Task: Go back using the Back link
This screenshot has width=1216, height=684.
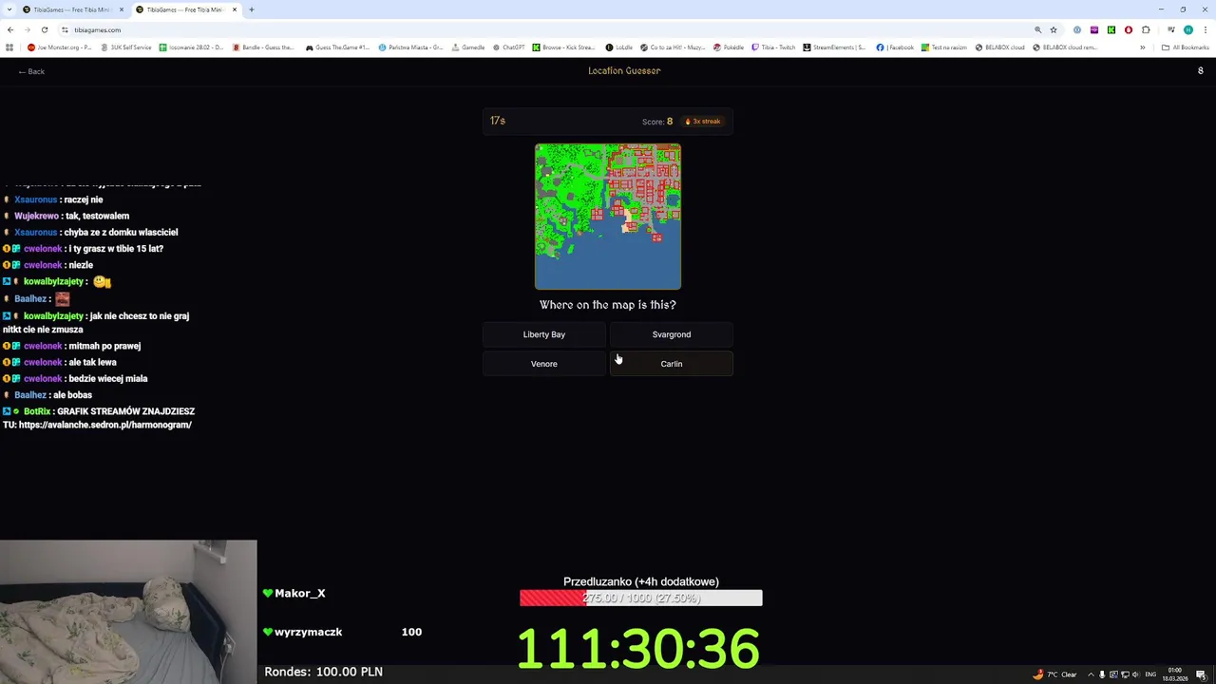Action: pyautogui.click(x=31, y=71)
